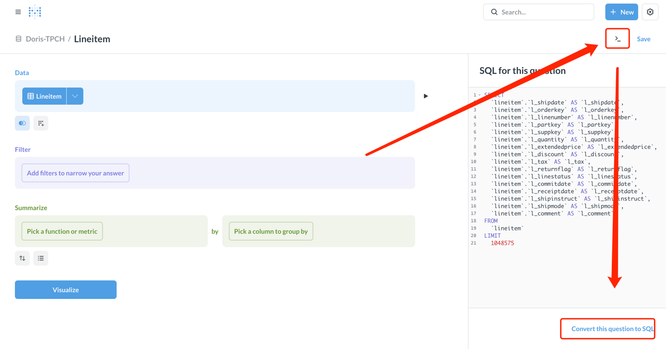The width and height of the screenshot is (666, 349).
Task: Click Convert this question to SQL
Action: tap(607, 329)
